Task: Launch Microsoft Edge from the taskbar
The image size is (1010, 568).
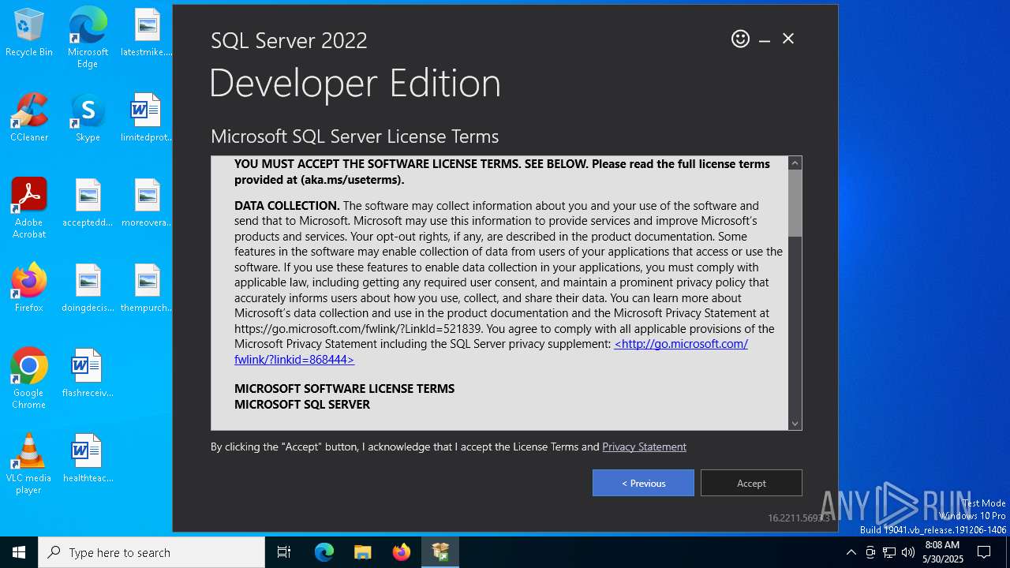Action: (x=324, y=552)
